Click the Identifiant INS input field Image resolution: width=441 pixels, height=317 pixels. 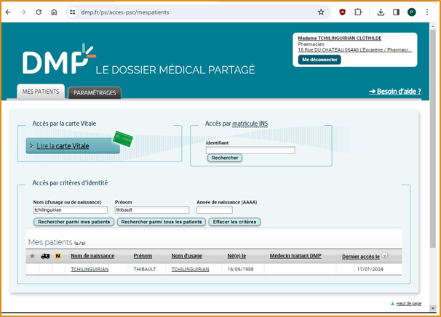pos(250,150)
